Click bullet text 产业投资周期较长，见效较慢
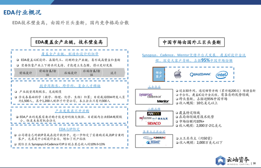The image size is (261, 168). click(x=40, y=92)
